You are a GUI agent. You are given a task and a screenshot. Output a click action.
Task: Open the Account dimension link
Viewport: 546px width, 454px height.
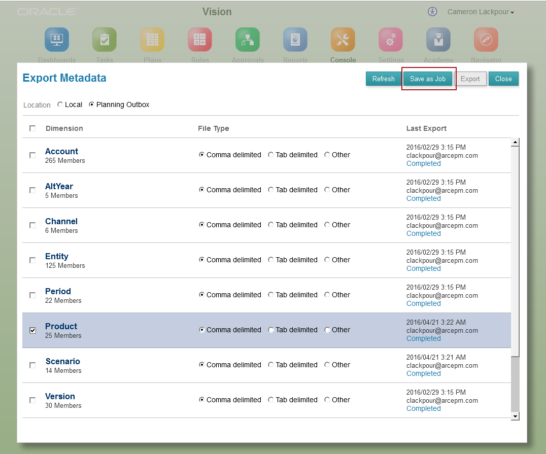tap(61, 152)
